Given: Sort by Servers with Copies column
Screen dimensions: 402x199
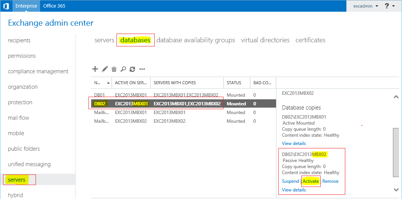Looking at the screenshot, I should coord(187,83).
